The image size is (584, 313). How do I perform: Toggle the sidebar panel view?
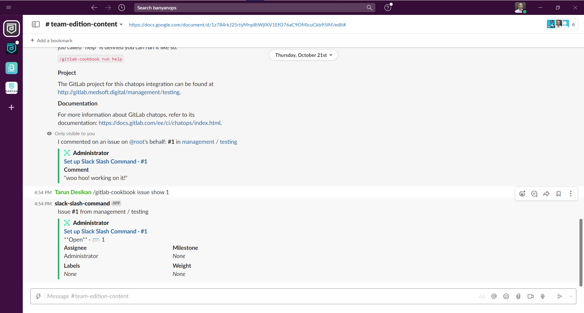pos(36,24)
